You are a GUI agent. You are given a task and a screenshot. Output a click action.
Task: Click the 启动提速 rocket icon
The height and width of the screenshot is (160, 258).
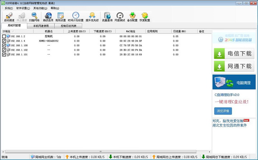9,15
